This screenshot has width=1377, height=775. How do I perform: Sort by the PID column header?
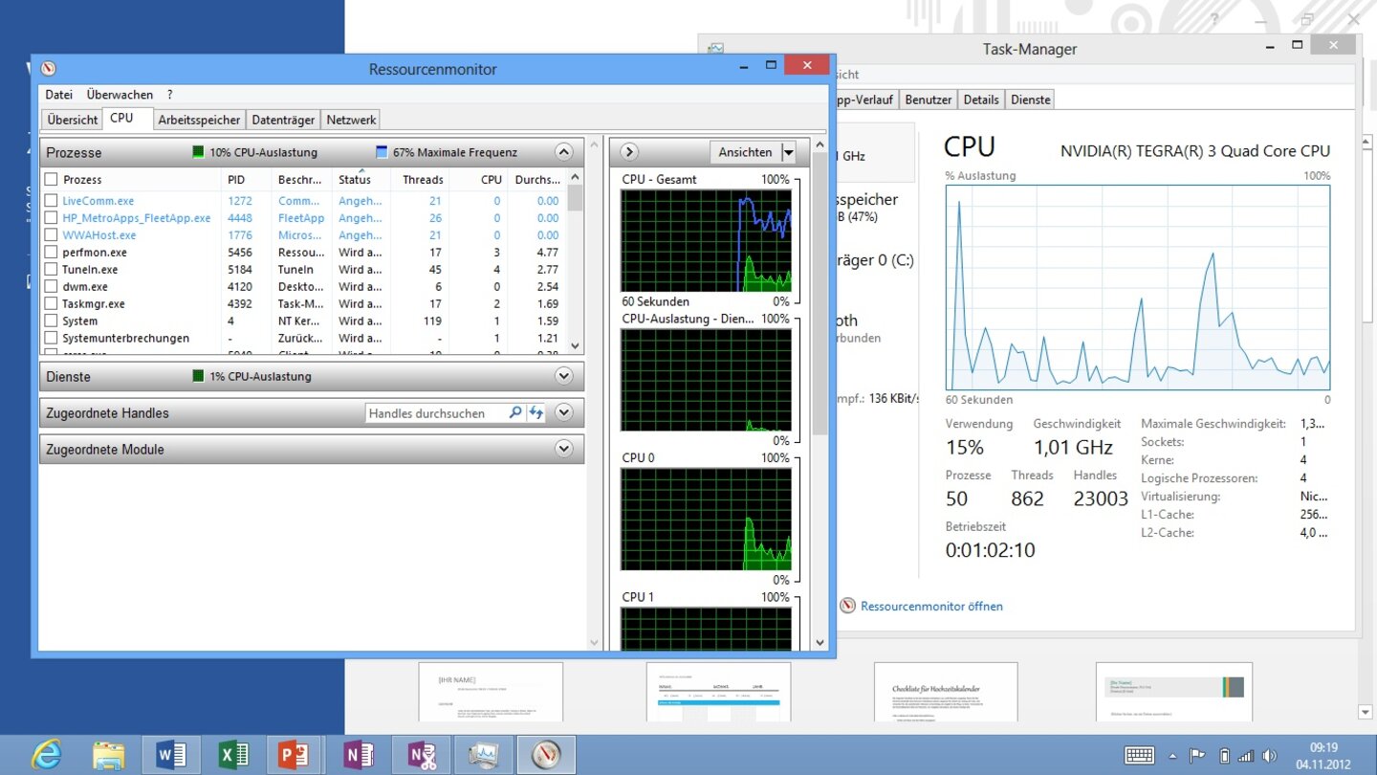247,179
